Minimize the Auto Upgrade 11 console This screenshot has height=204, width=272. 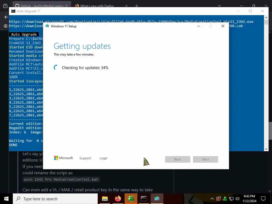pyautogui.click(x=238, y=11)
